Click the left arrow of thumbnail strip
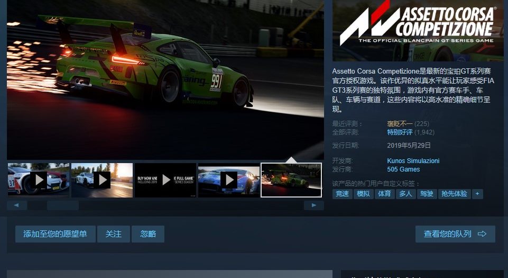This screenshot has width=508, height=278. [17, 205]
